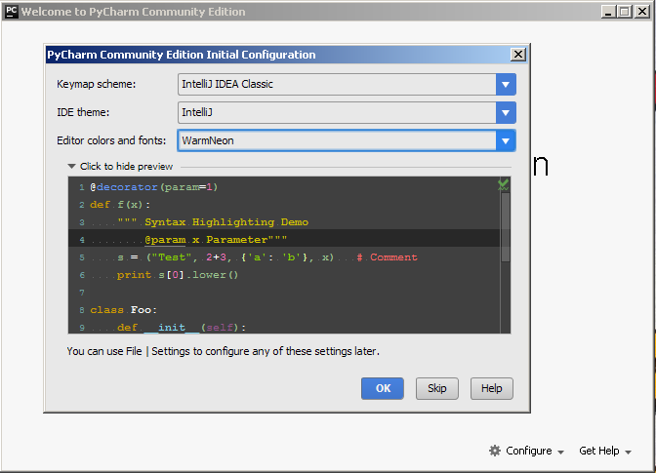Open the Get Help menu in Welcome window
The width and height of the screenshot is (656, 473).
[605, 451]
